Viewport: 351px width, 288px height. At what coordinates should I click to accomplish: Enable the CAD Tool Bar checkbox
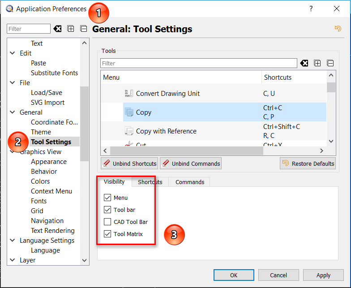point(107,222)
